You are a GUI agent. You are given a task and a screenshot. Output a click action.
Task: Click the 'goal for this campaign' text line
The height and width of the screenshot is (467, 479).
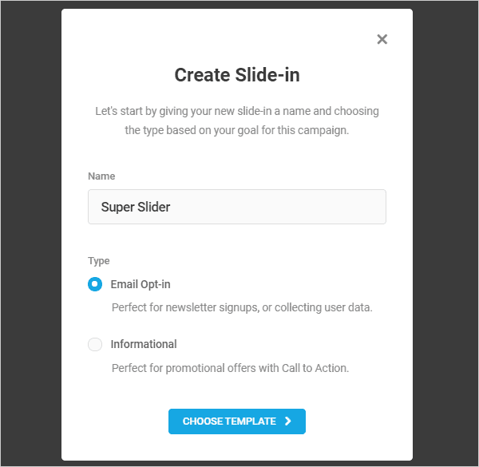tap(237, 130)
